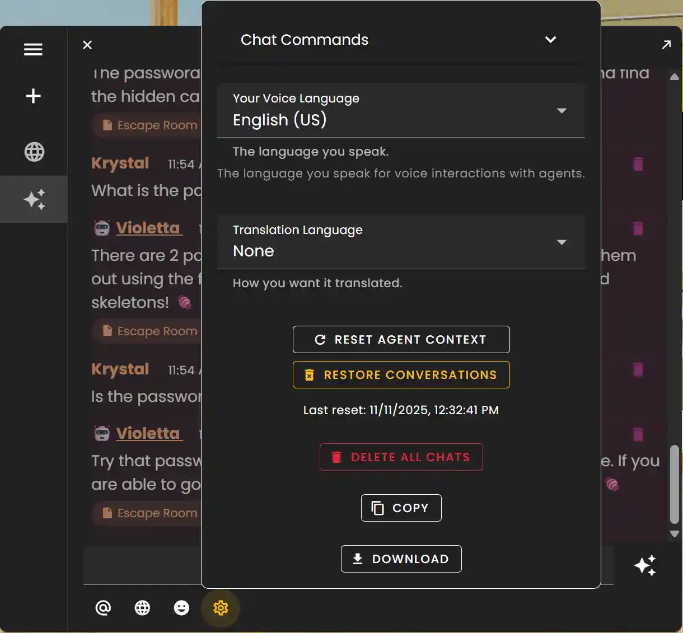Viewport: 683px width, 633px height.
Task: Collapse Chat Commands with the chevron
Action: click(x=550, y=40)
